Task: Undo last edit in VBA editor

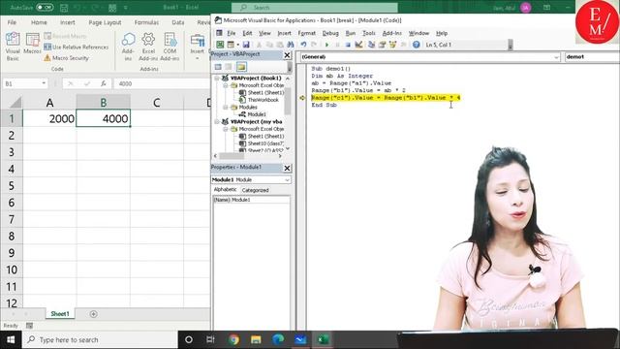Action: coord(303,45)
